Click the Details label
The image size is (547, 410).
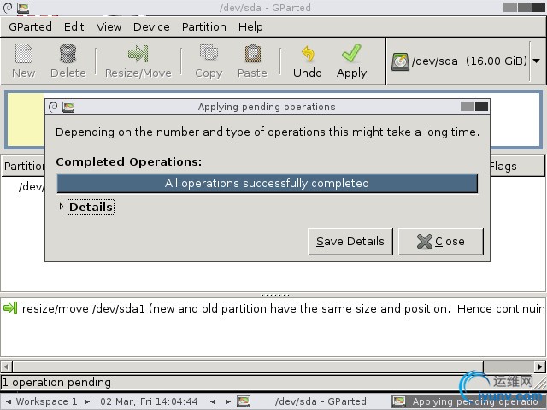tap(91, 207)
